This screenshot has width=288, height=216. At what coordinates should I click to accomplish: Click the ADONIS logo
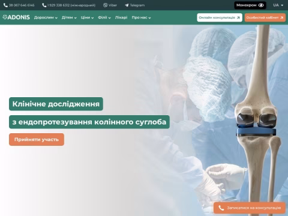(x=16, y=17)
